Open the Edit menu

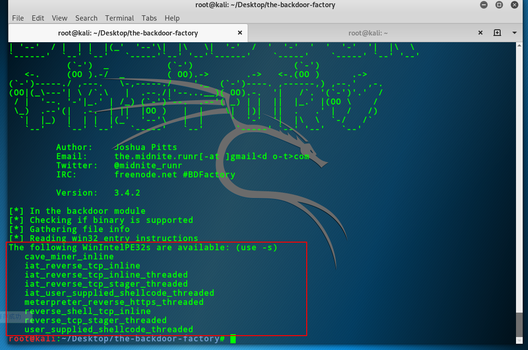click(x=38, y=18)
